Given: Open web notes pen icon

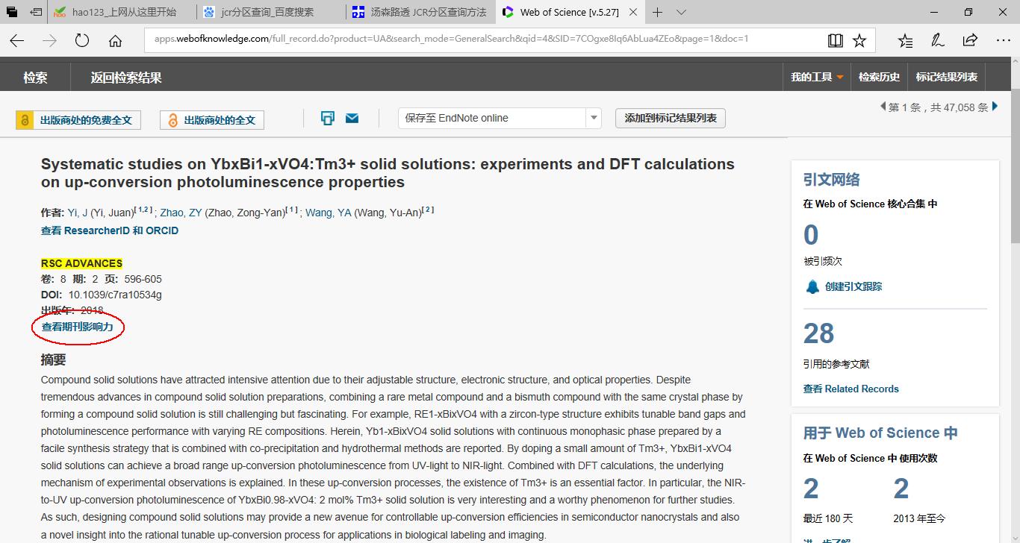Looking at the screenshot, I should 938,41.
